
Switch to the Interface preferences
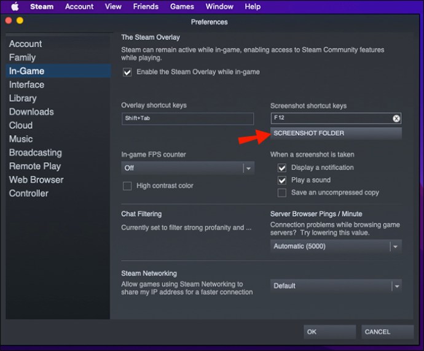coord(58,85)
